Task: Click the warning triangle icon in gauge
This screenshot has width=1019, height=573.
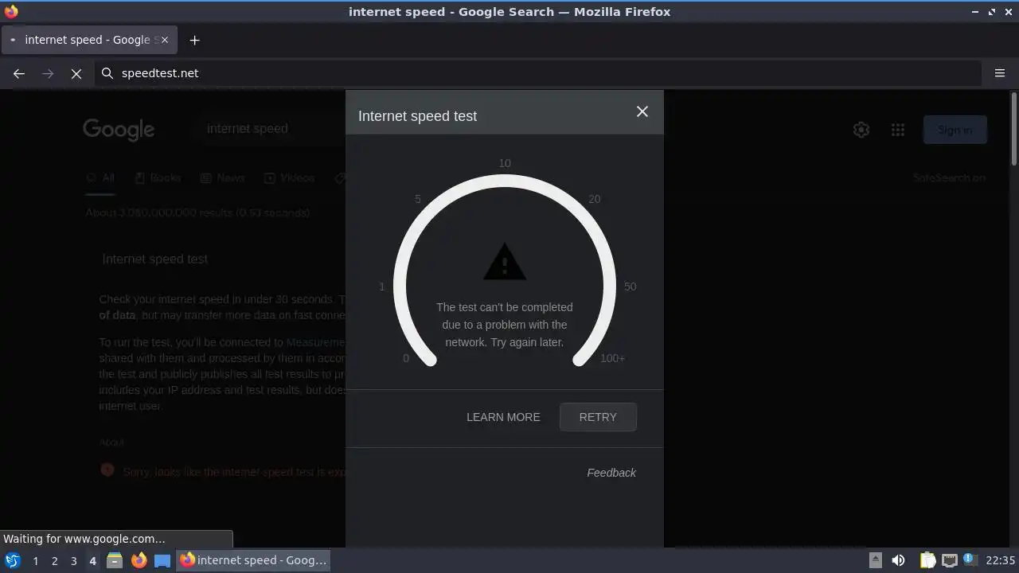Action: tap(505, 263)
